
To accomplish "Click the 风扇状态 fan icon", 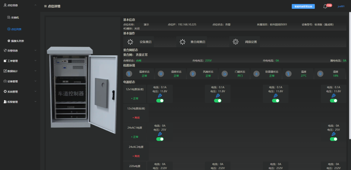I will point(193,74).
